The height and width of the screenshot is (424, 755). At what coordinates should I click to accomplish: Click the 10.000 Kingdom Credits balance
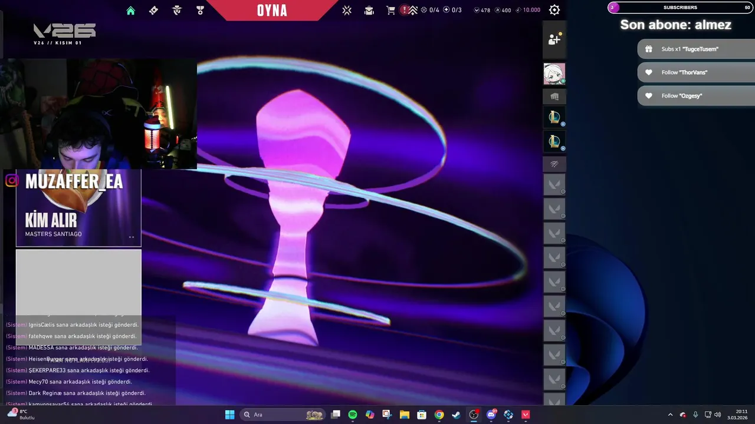pos(528,10)
